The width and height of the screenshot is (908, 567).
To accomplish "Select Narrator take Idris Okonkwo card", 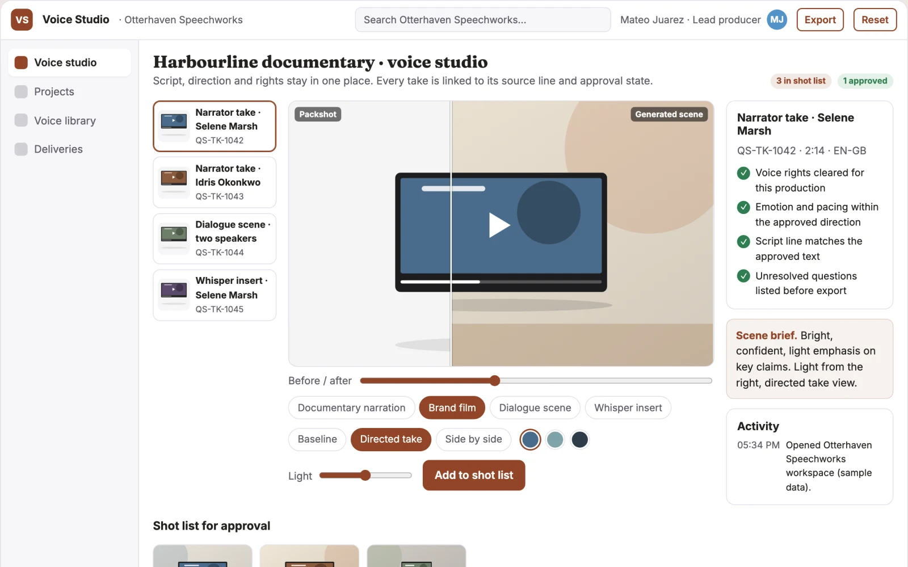I will click(215, 182).
